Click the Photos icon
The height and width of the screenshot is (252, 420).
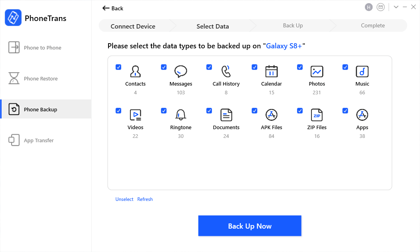tap(317, 71)
